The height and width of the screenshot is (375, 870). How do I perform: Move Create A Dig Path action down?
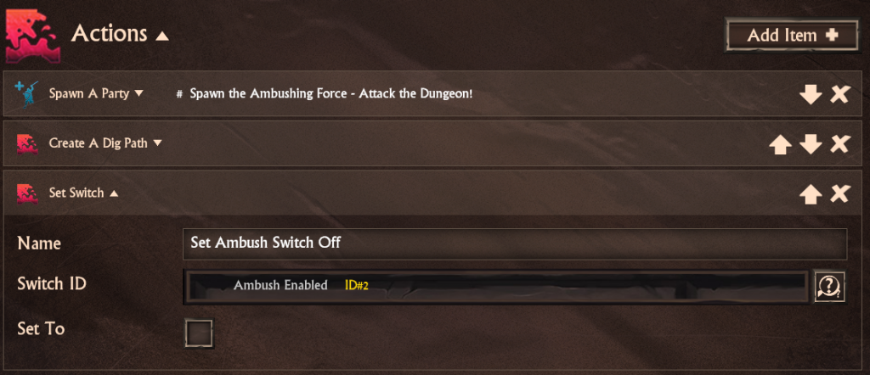[x=810, y=144]
